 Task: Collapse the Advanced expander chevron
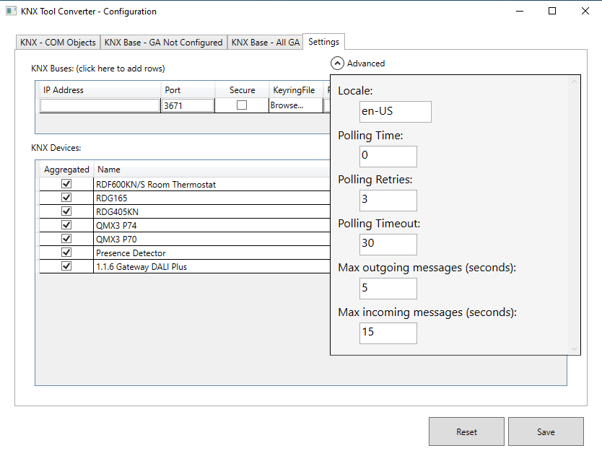tap(338, 63)
